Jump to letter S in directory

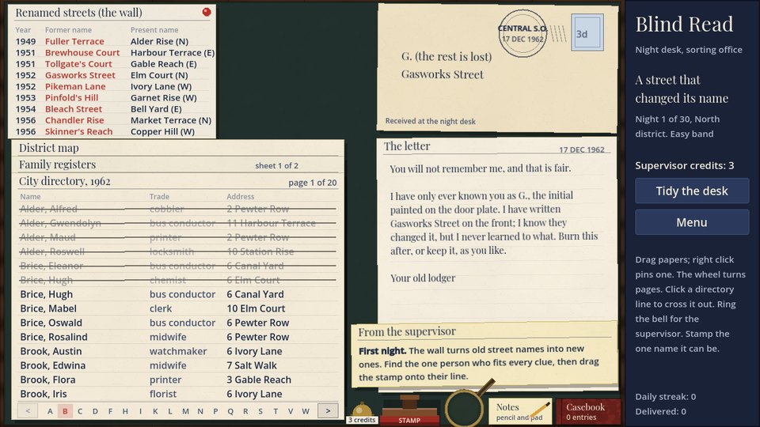pyautogui.click(x=260, y=411)
